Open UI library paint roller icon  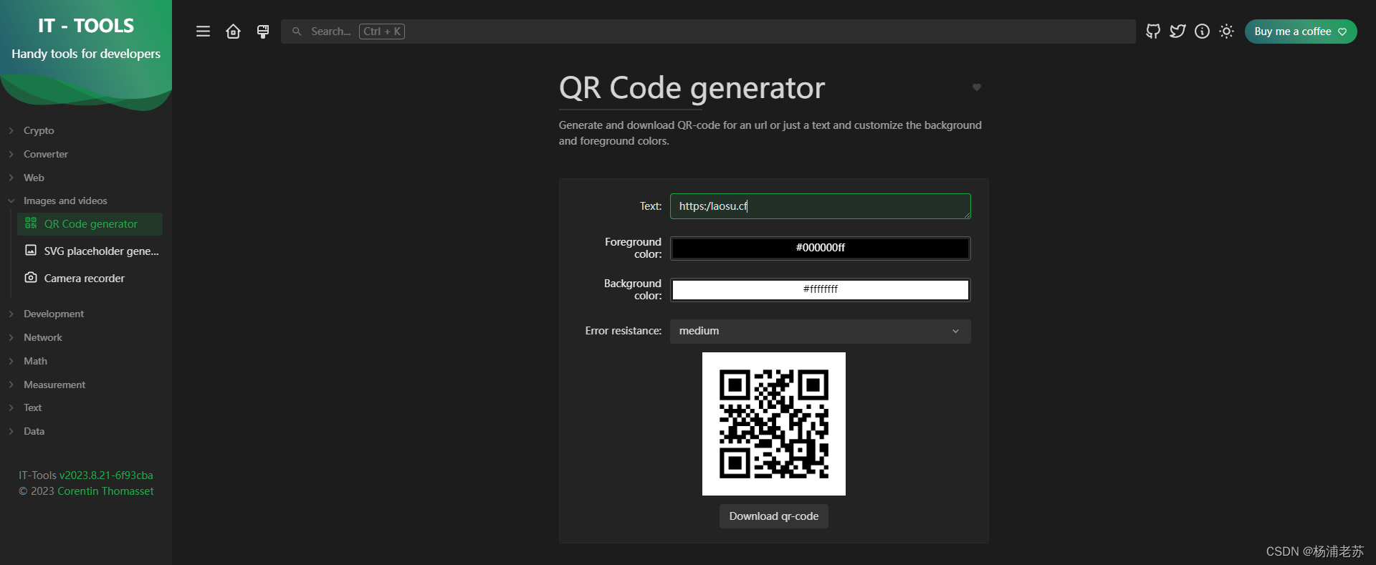[263, 32]
